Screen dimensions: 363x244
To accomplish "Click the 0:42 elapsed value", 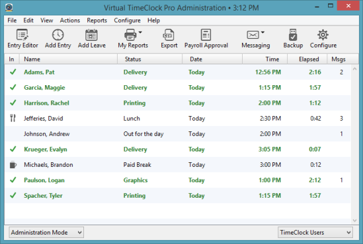I will 315,119.
